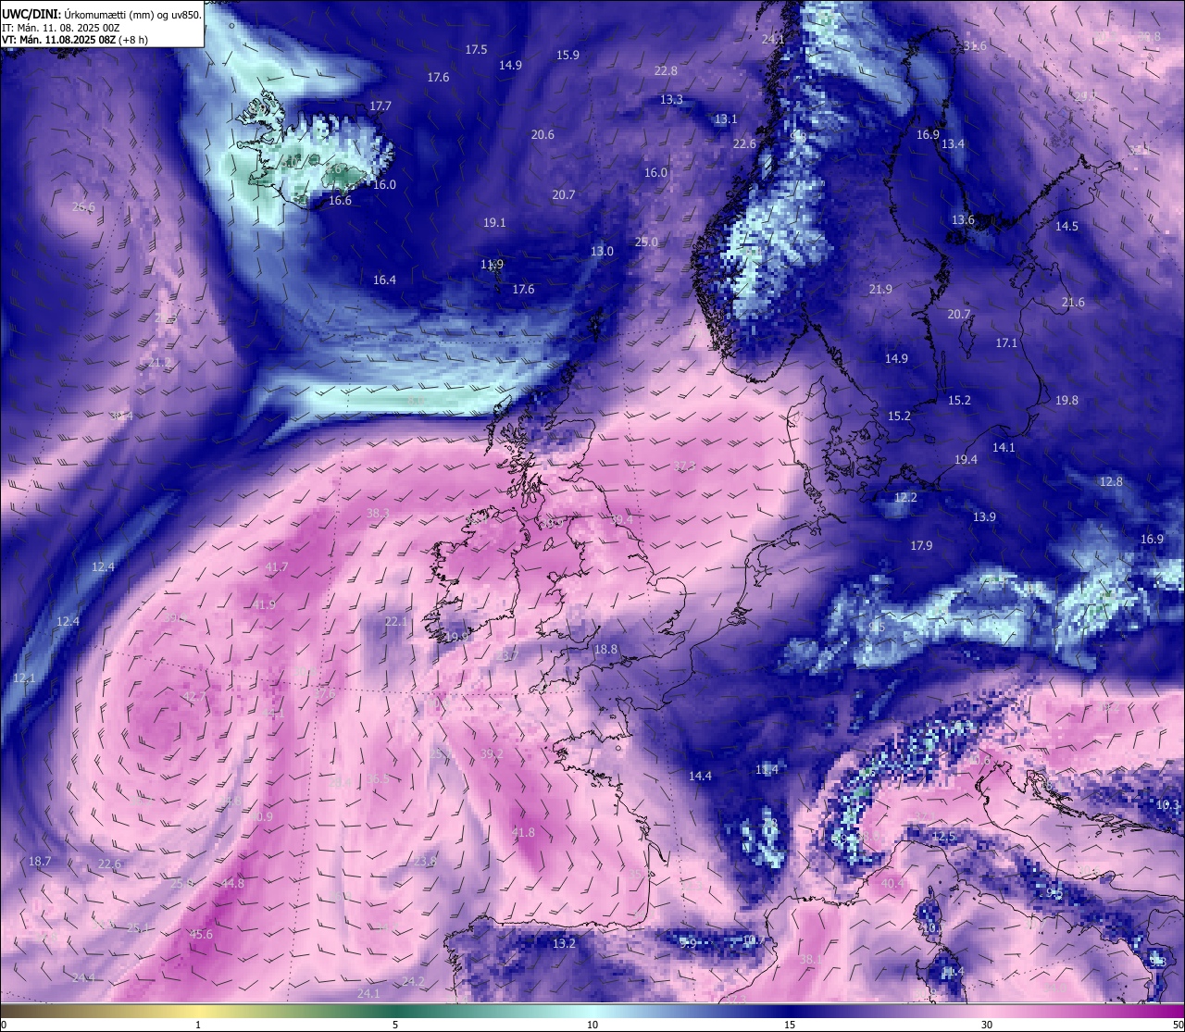Click the map value '19.4'
Viewport: 1185px width, 1032px height.
(966, 460)
